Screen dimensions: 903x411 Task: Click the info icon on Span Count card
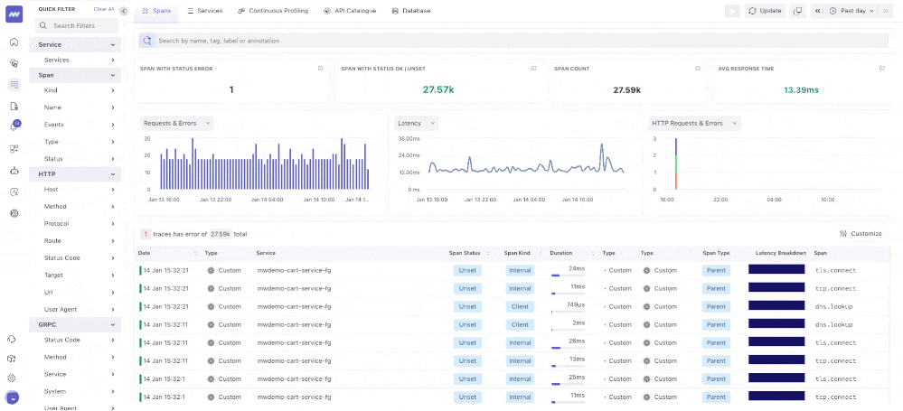[698, 69]
